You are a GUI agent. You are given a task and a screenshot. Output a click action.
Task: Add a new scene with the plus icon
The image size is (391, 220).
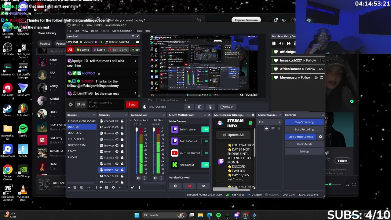[69, 187]
